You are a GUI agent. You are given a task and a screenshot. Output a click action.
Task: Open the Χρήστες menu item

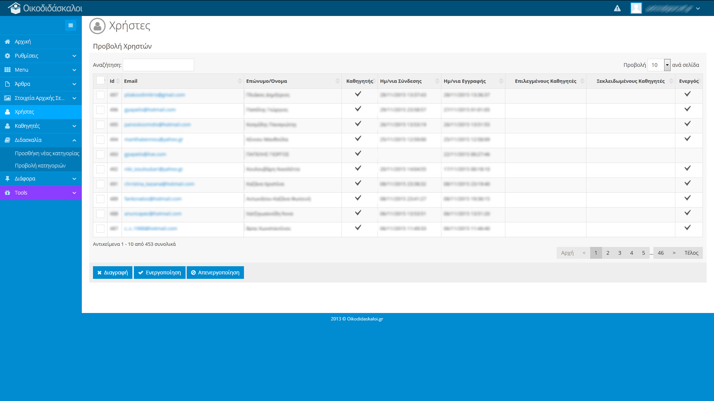pyautogui.click(x=41, y=112)
